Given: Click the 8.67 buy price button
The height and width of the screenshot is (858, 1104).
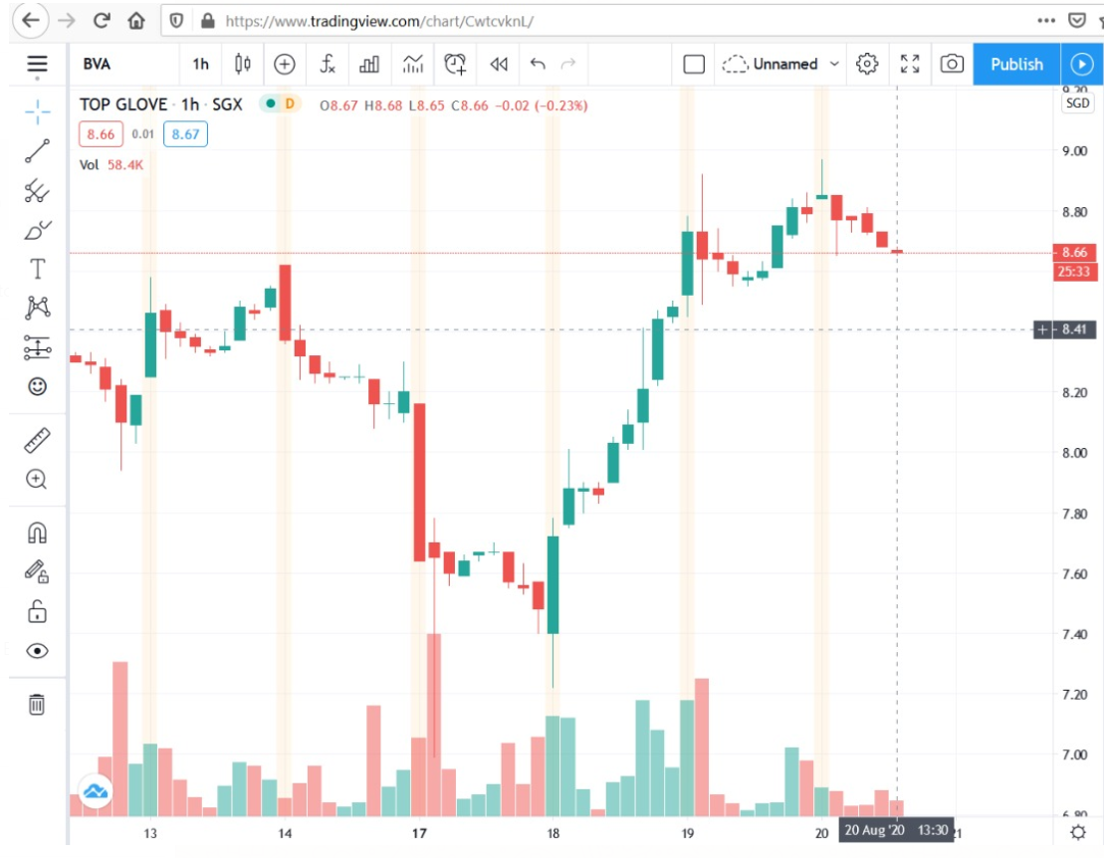Looking at the screenshot, I should [185, 134].
